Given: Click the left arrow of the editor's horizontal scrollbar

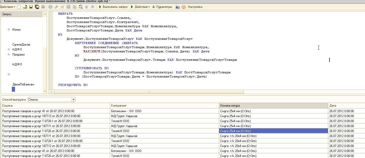Looking at the screenshot, I should [51, 92].
